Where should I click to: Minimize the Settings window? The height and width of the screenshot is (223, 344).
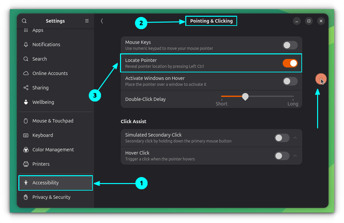[x=296, y=21]
